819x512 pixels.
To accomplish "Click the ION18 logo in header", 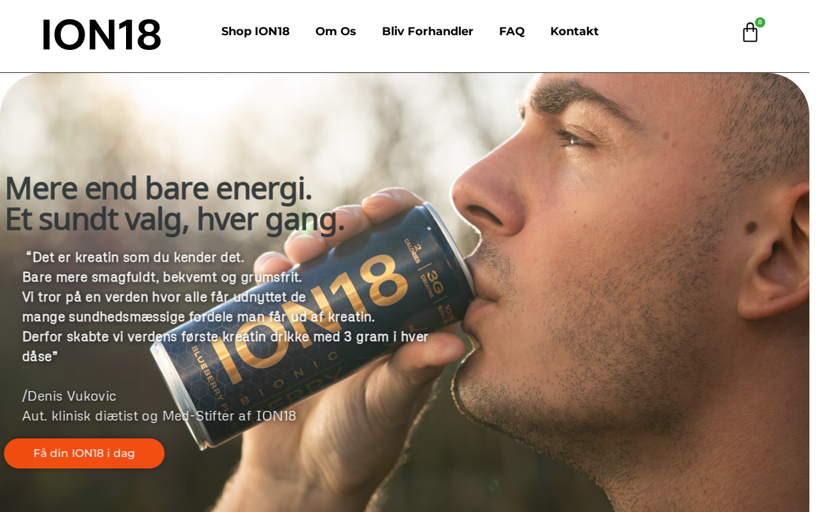I will [x=102, y=35].
